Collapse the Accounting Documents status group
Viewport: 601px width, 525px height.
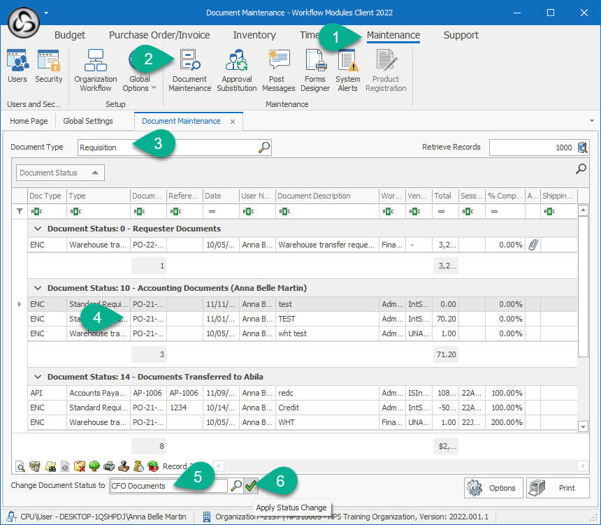38,288
